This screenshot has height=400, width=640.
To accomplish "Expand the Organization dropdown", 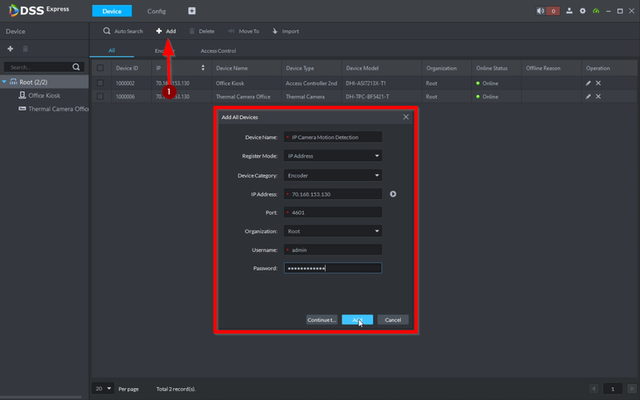I will point(333,231).
